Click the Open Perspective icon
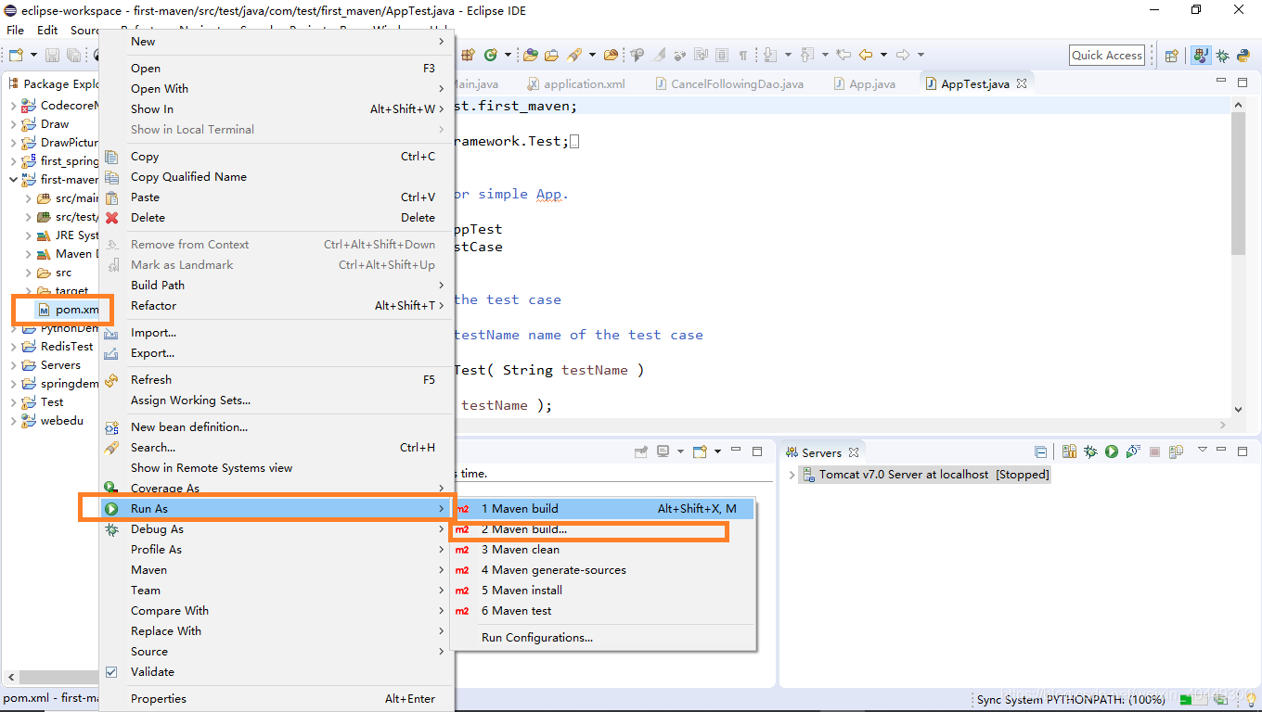Screen dimensions: 1262x712 pyautogui.click(x=1171, y=56)
